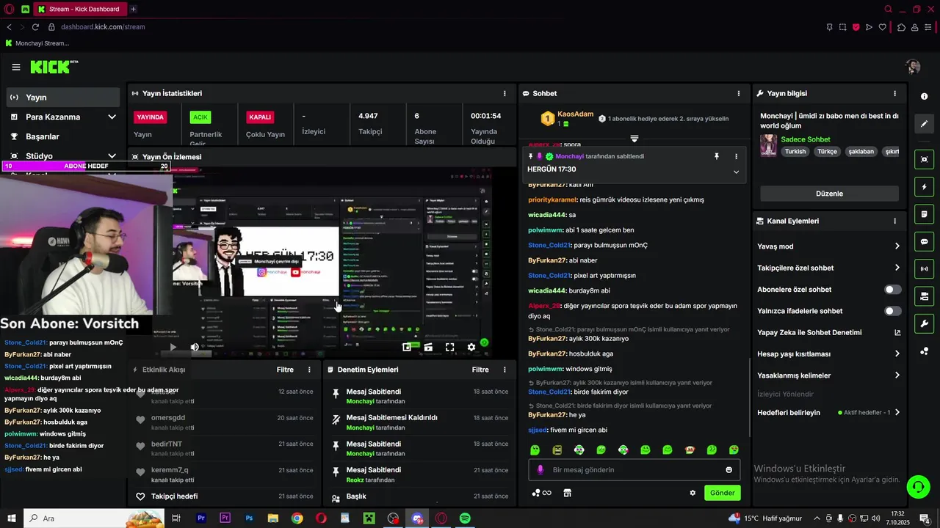This screenshot has width=940, height=528.
Task: Open pinned message three-dot options
Action: (736, 156)
